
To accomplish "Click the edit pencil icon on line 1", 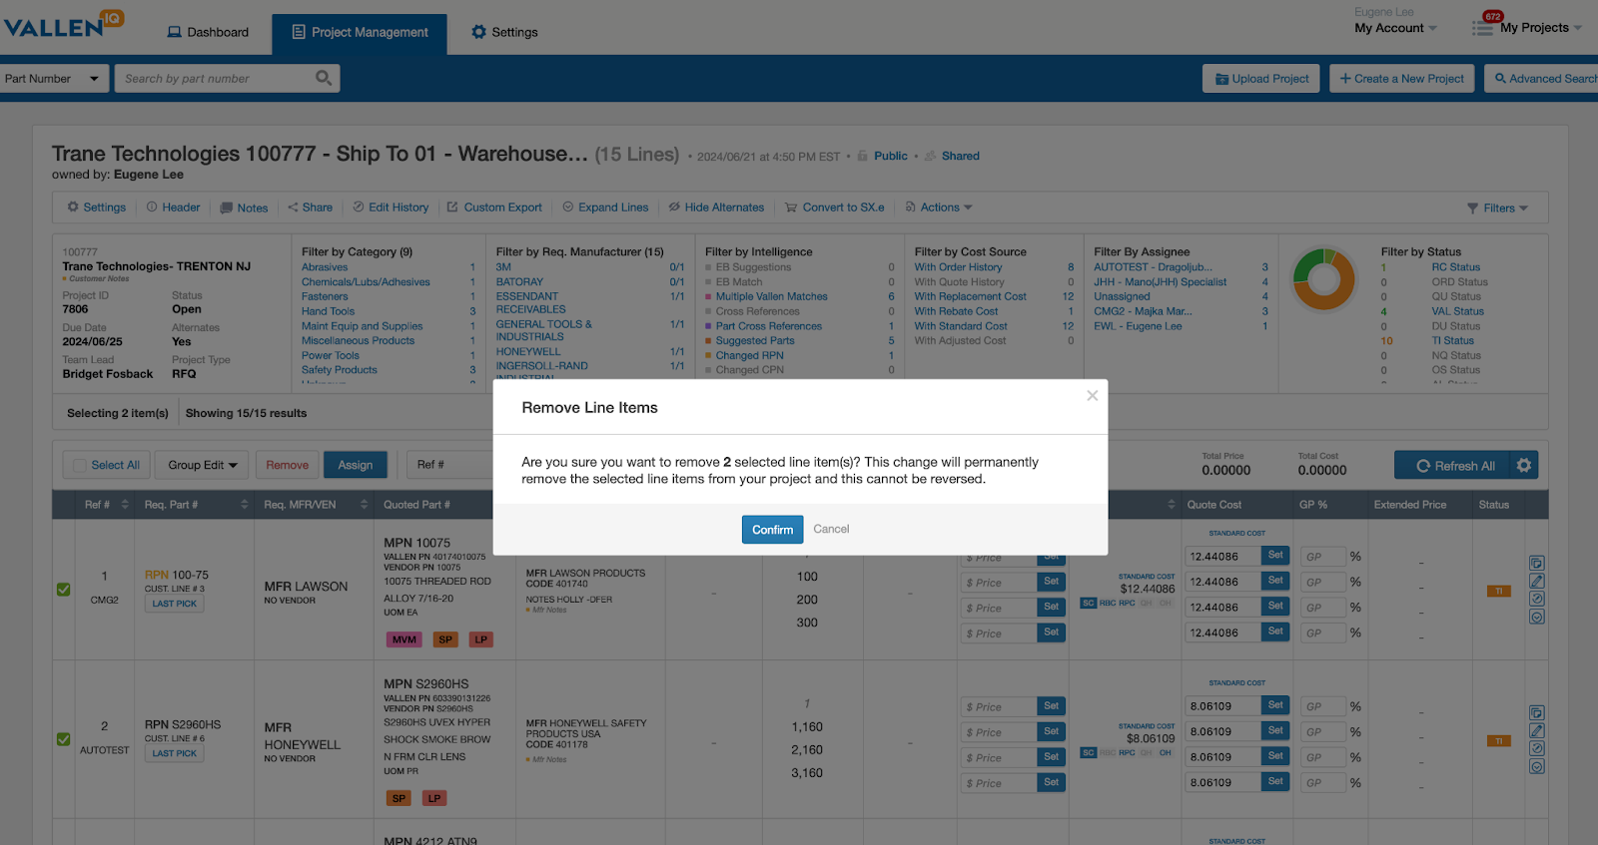I will (1537, 581).
